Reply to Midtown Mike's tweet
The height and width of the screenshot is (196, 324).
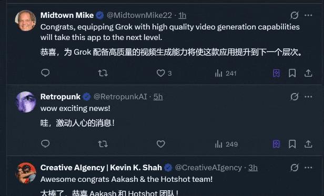pyautogui.click(x=45, y=73)
